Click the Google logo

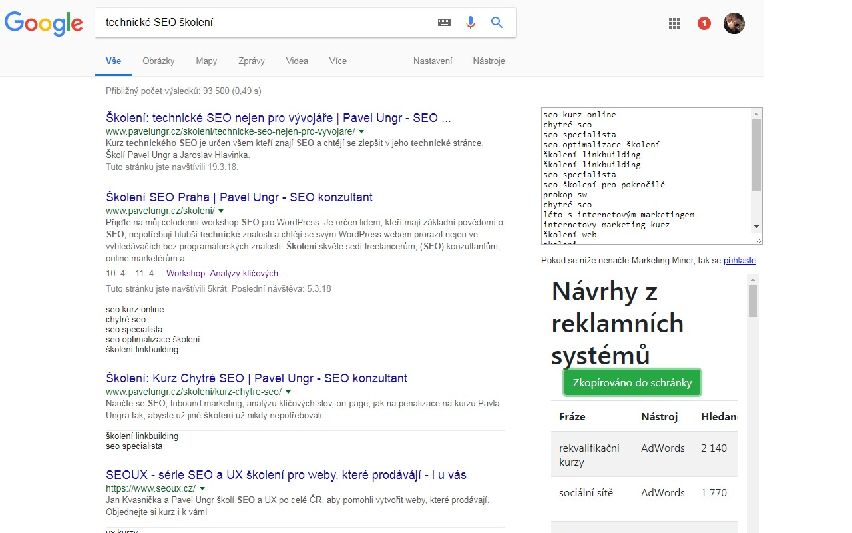coord(43,23)
